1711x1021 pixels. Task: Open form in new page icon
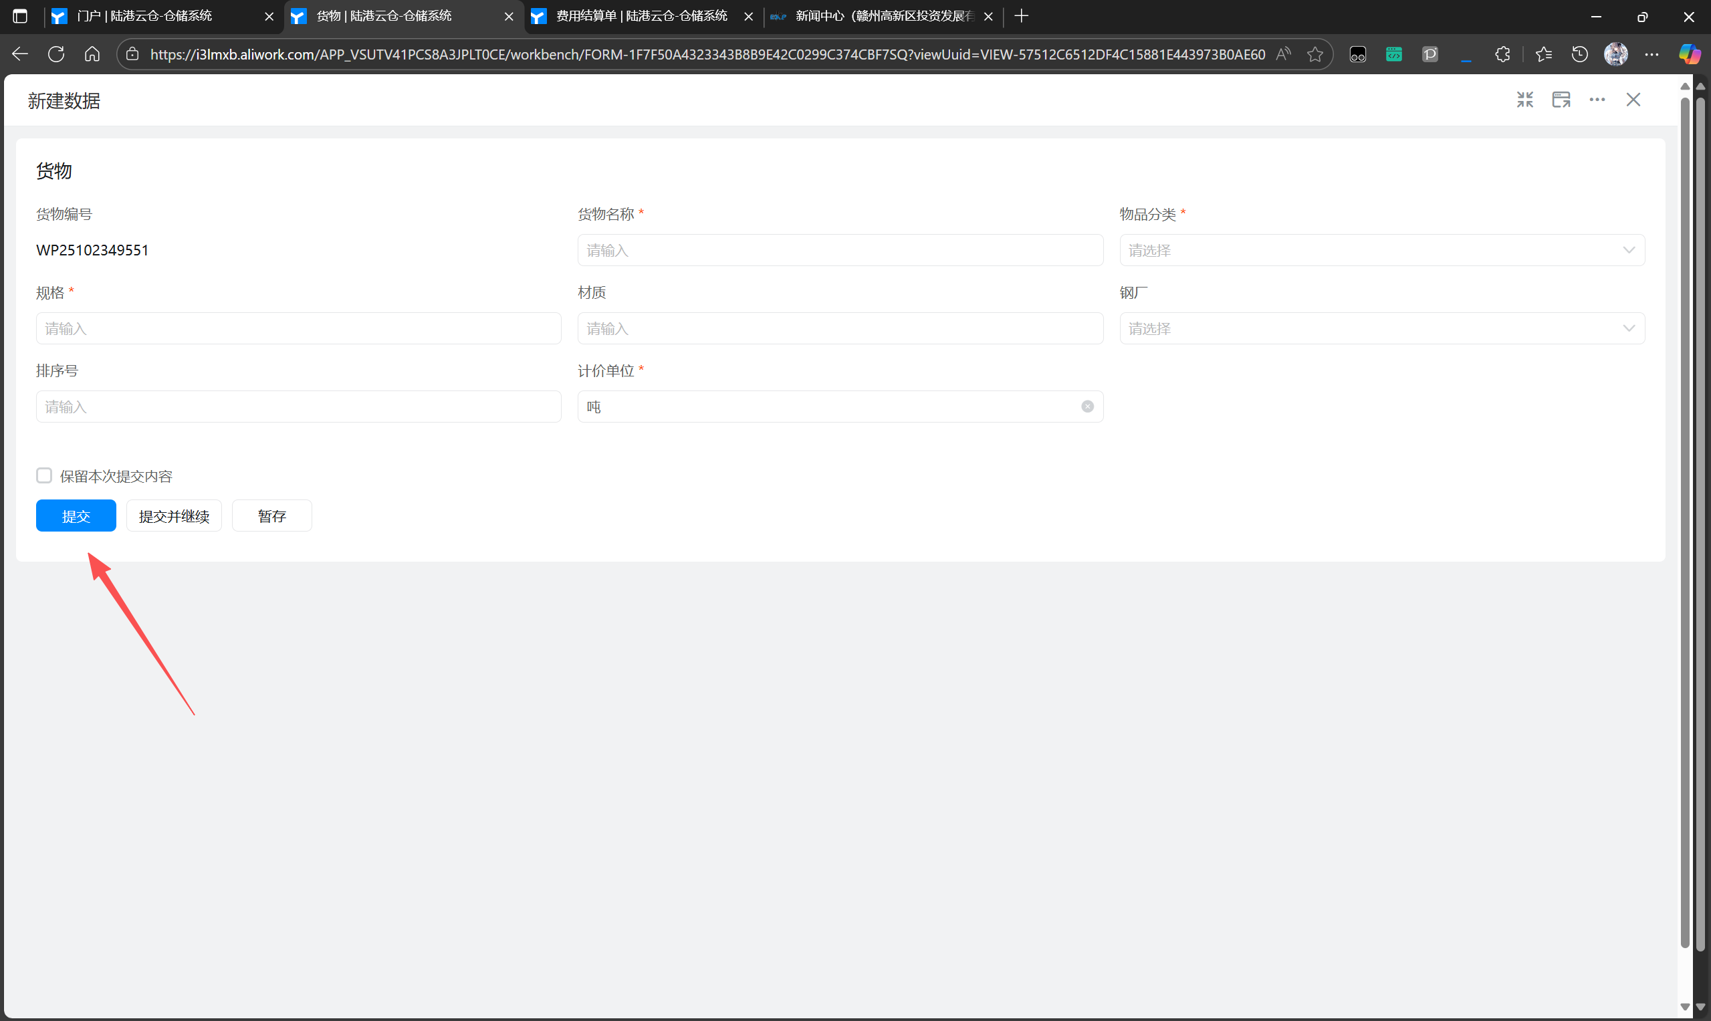(x=1561, y=100)
